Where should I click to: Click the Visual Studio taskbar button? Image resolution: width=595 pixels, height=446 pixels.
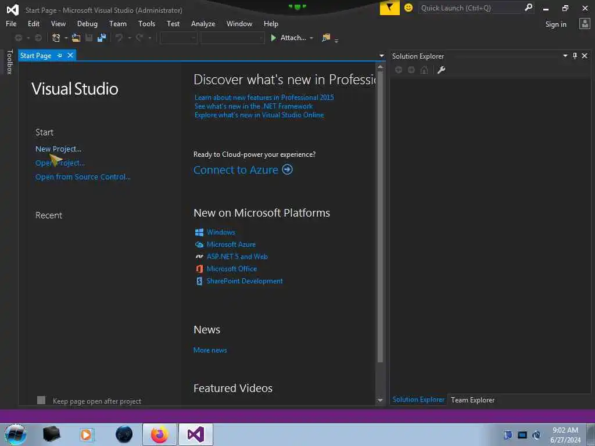click(x=196, y=434)
